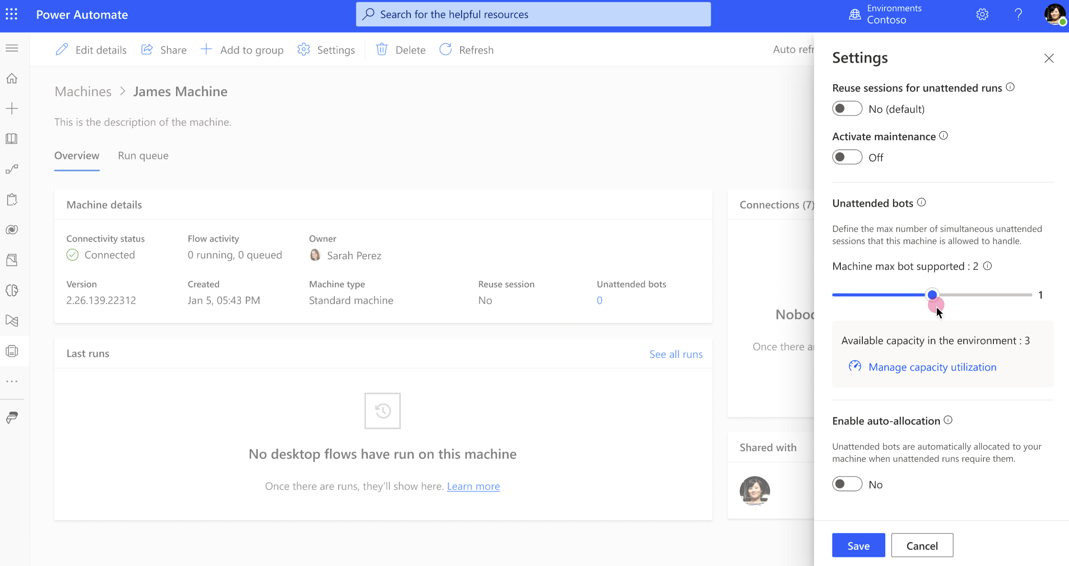Image resolution: width=1069 pixels, height=566 pixels.
Task: Click the See all runs button
Action: (x=676, y=353)
